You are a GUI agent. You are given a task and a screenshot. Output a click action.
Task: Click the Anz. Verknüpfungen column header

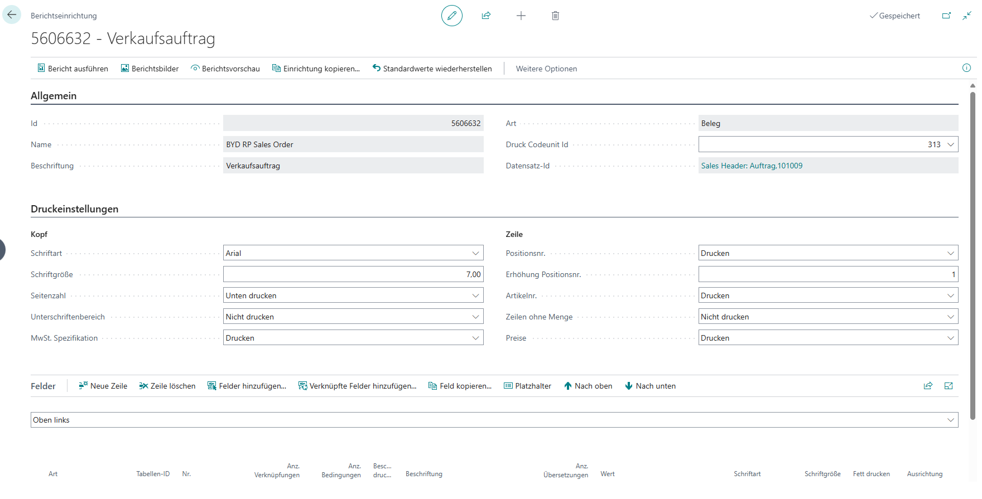277,471
